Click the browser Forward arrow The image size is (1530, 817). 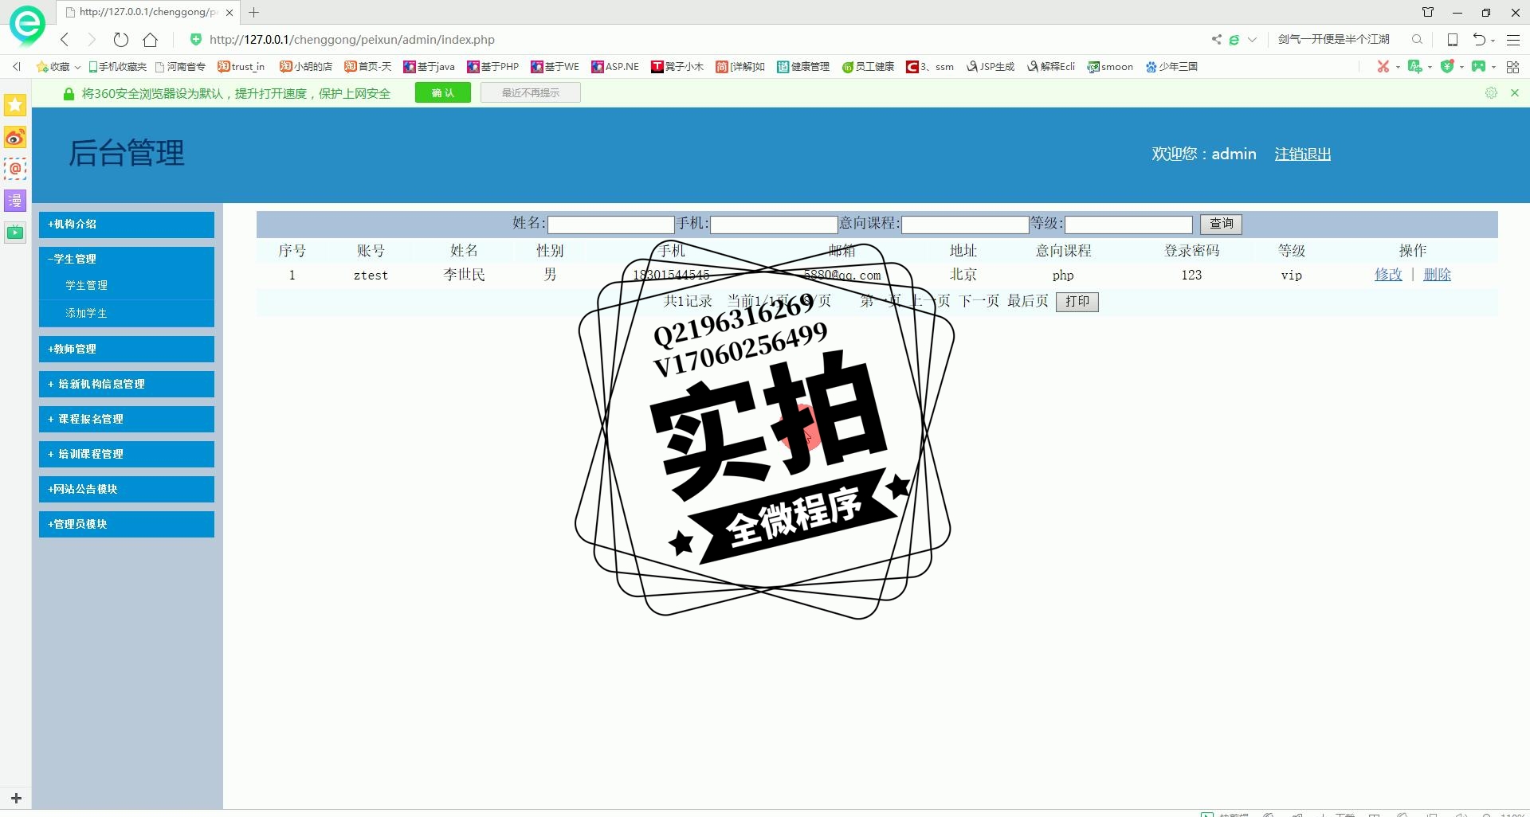coord(92,39)
